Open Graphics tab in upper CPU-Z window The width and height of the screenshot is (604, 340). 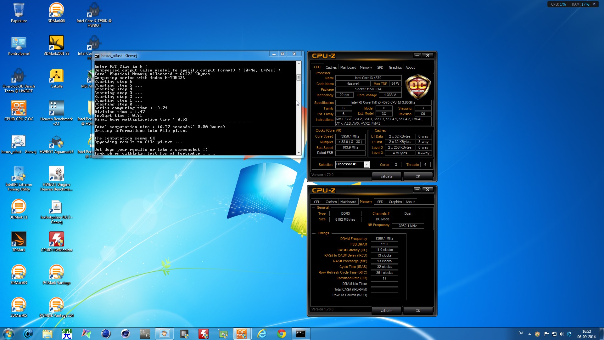pyautogui.click(x=395, y=67)
